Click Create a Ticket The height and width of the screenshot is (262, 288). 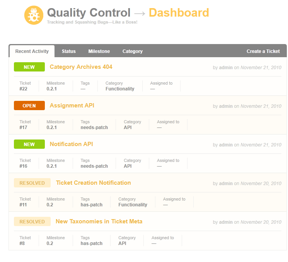pos(263,51)
